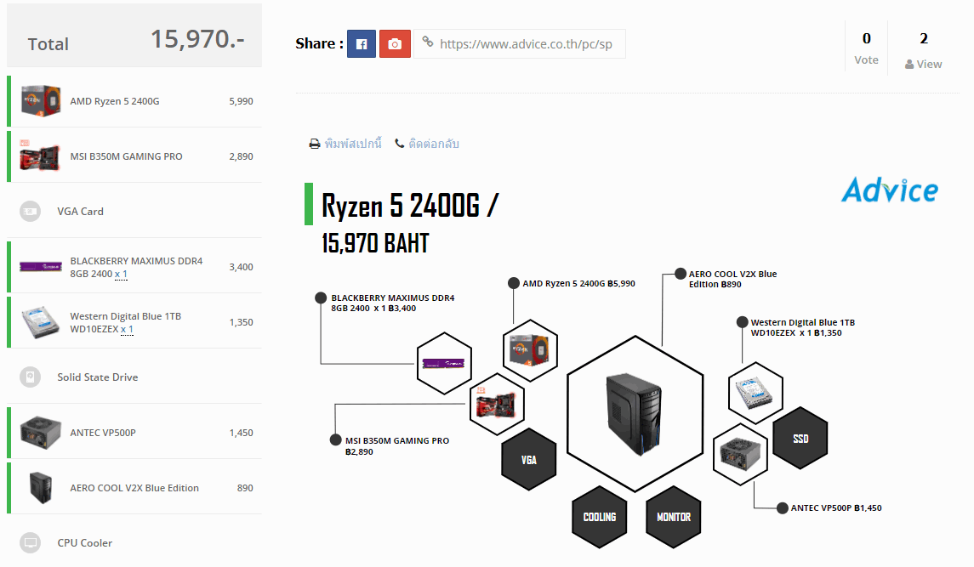Click the Total 15,970.- price header
The width and height of the screenshot is (974, 567).
click(134, 36)
